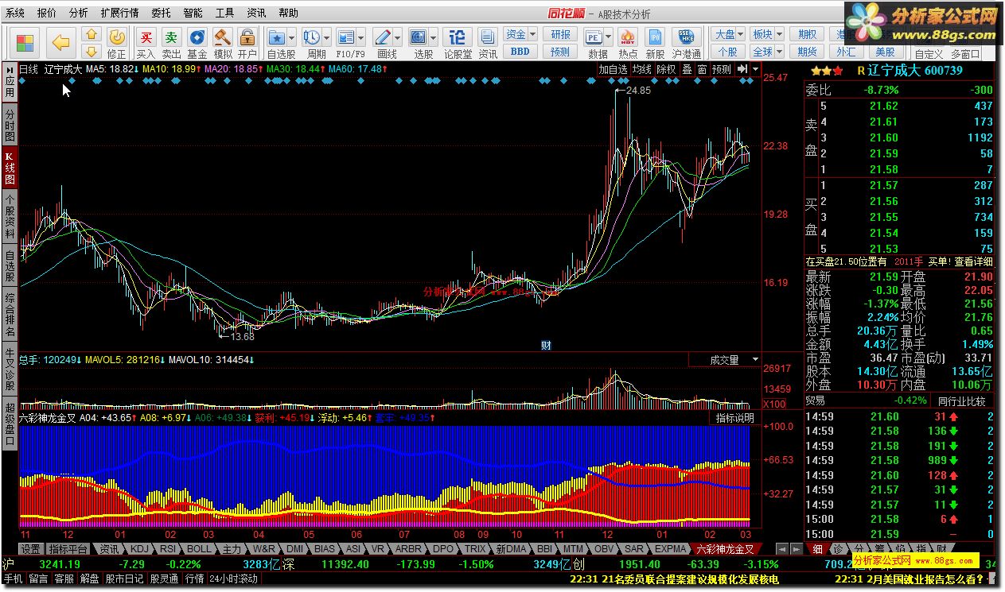Open the 扩展行情 menu
Image resolution: width=1005 pixels, height=592 pixels.
[119, 13]
